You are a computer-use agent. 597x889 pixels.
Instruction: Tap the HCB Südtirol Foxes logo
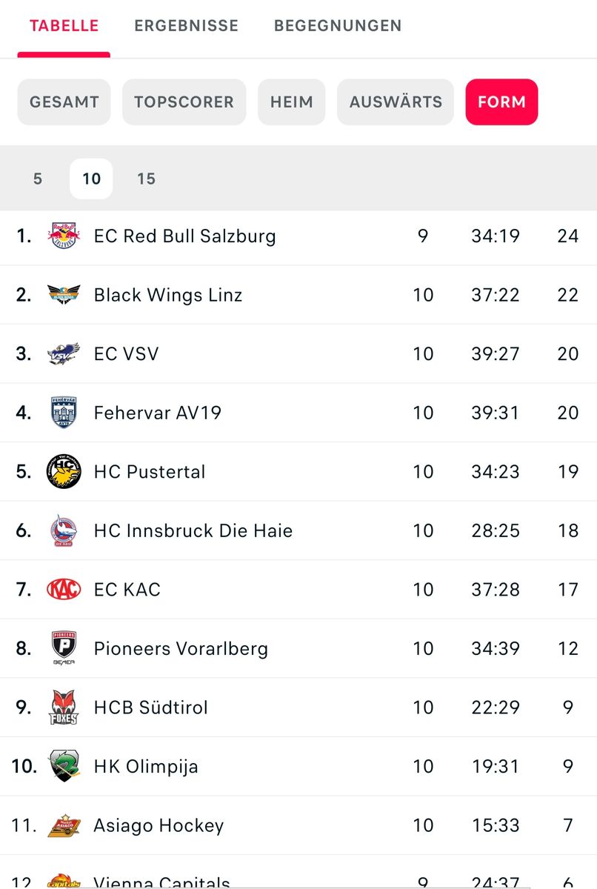pyautogui.click(x=64, y=707)
